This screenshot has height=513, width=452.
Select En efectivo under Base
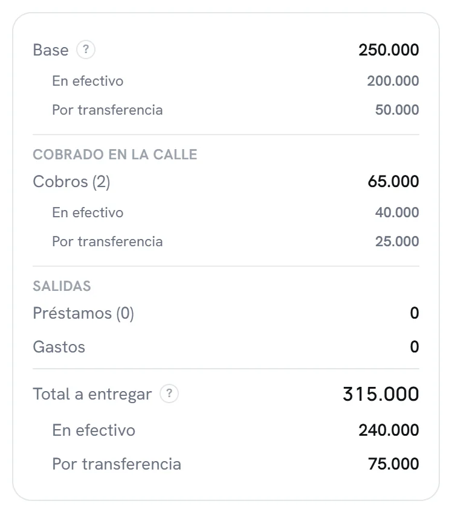point(88,81)
